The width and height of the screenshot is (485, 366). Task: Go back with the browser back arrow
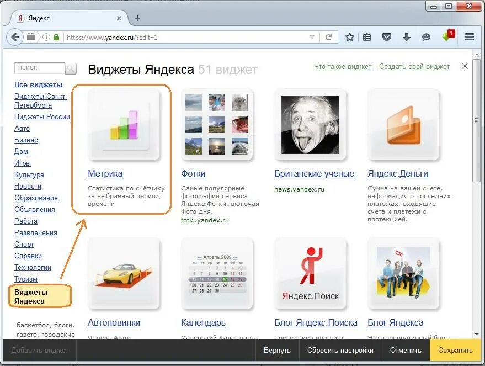(14, 38)
